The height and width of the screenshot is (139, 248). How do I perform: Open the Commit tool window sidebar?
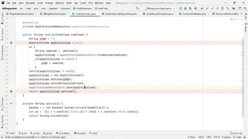[2, 35]
